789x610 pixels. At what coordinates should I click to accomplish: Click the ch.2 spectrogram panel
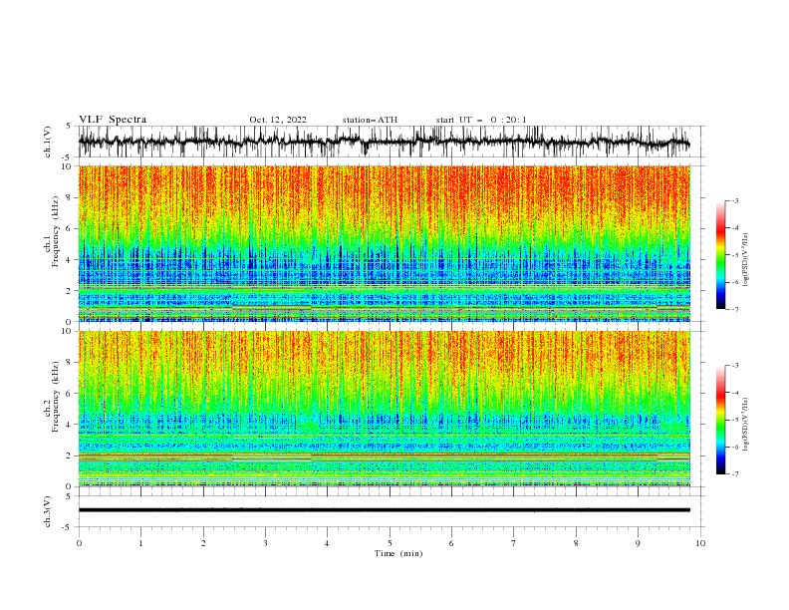pos(384,409)
